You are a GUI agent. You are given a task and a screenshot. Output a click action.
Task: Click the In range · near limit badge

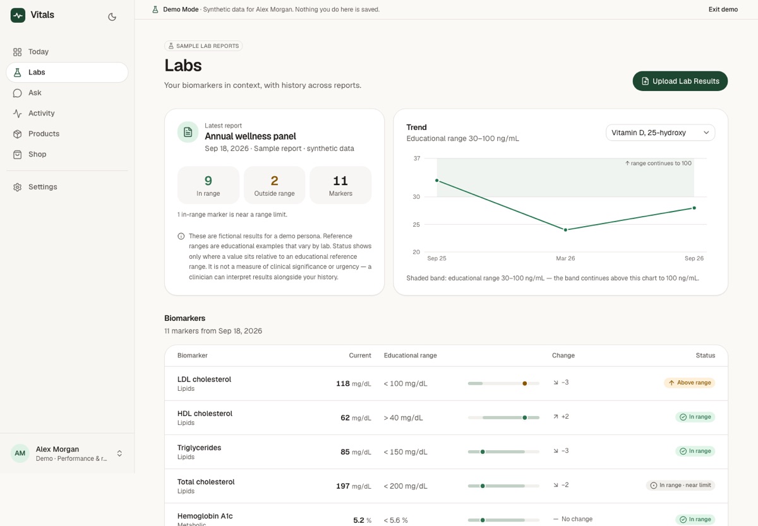point(680,485)
